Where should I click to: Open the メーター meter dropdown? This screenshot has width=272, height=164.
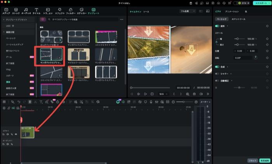(206, 102)
